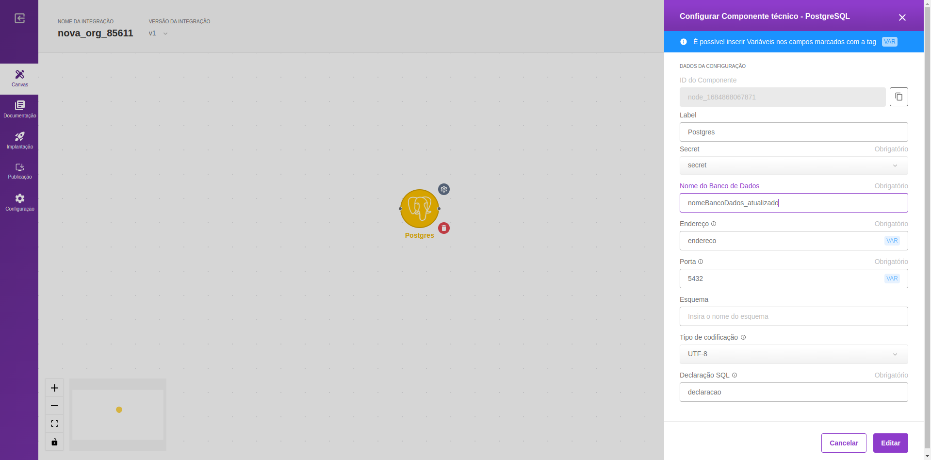The image size is (931, 460).
Task: Open the Publicação section
Action: pos(19,171)
